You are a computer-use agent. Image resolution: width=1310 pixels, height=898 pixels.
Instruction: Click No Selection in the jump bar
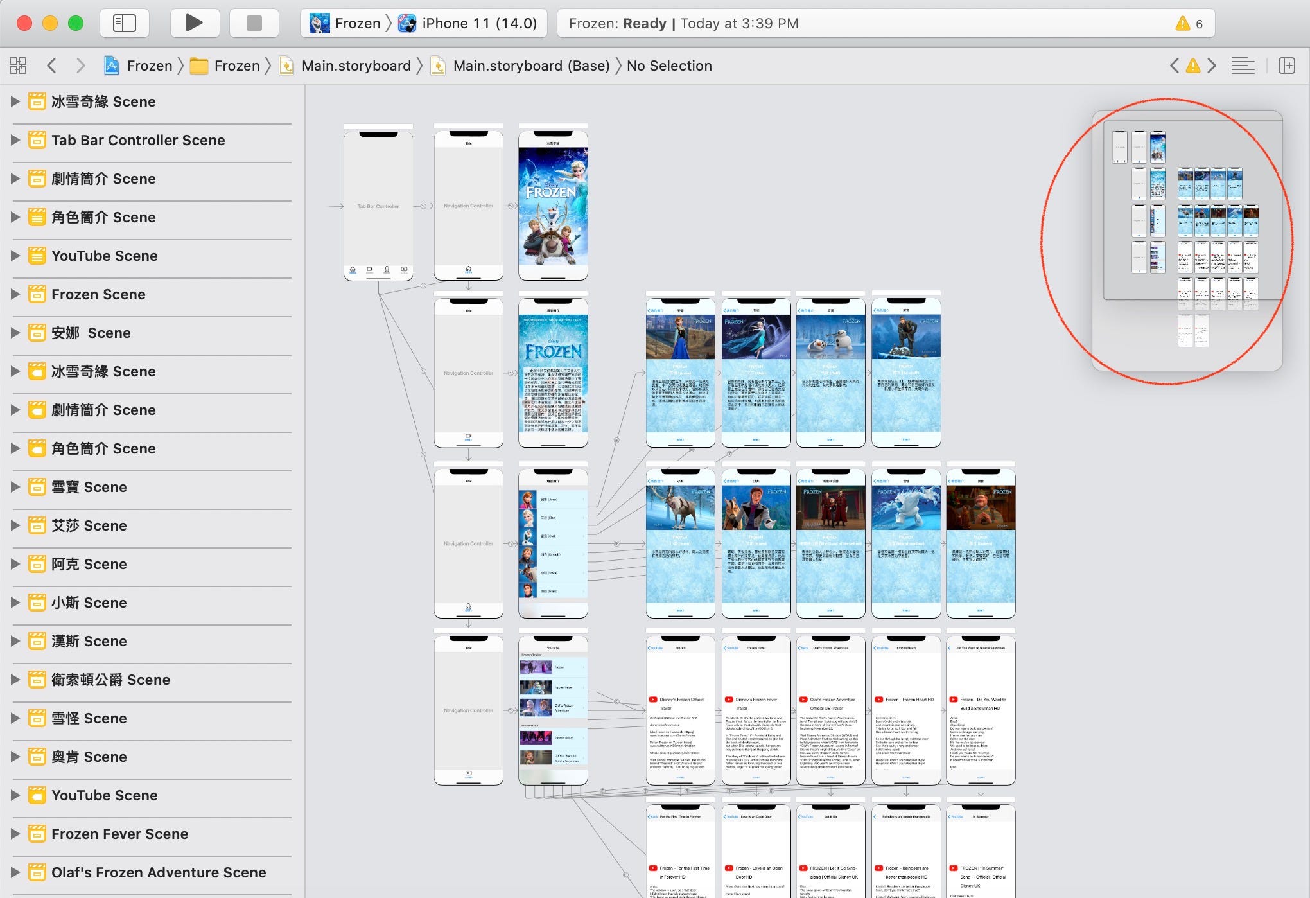click(669, 65)
